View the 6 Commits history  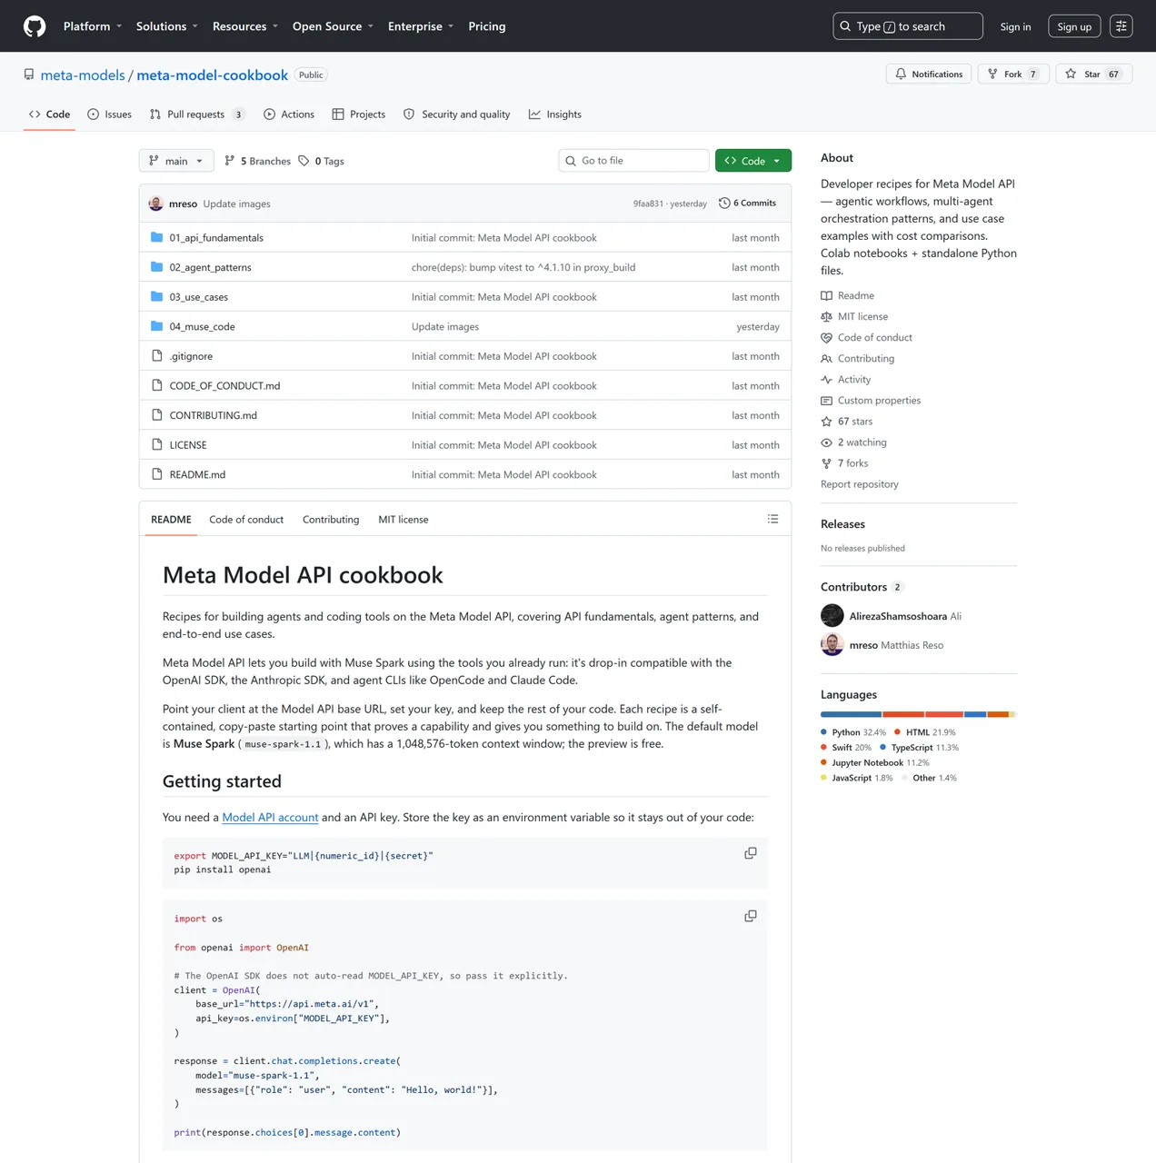coord(747,204)
